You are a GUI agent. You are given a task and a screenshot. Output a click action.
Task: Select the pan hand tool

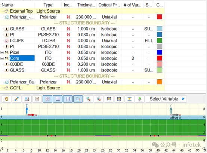click(6, 99)
